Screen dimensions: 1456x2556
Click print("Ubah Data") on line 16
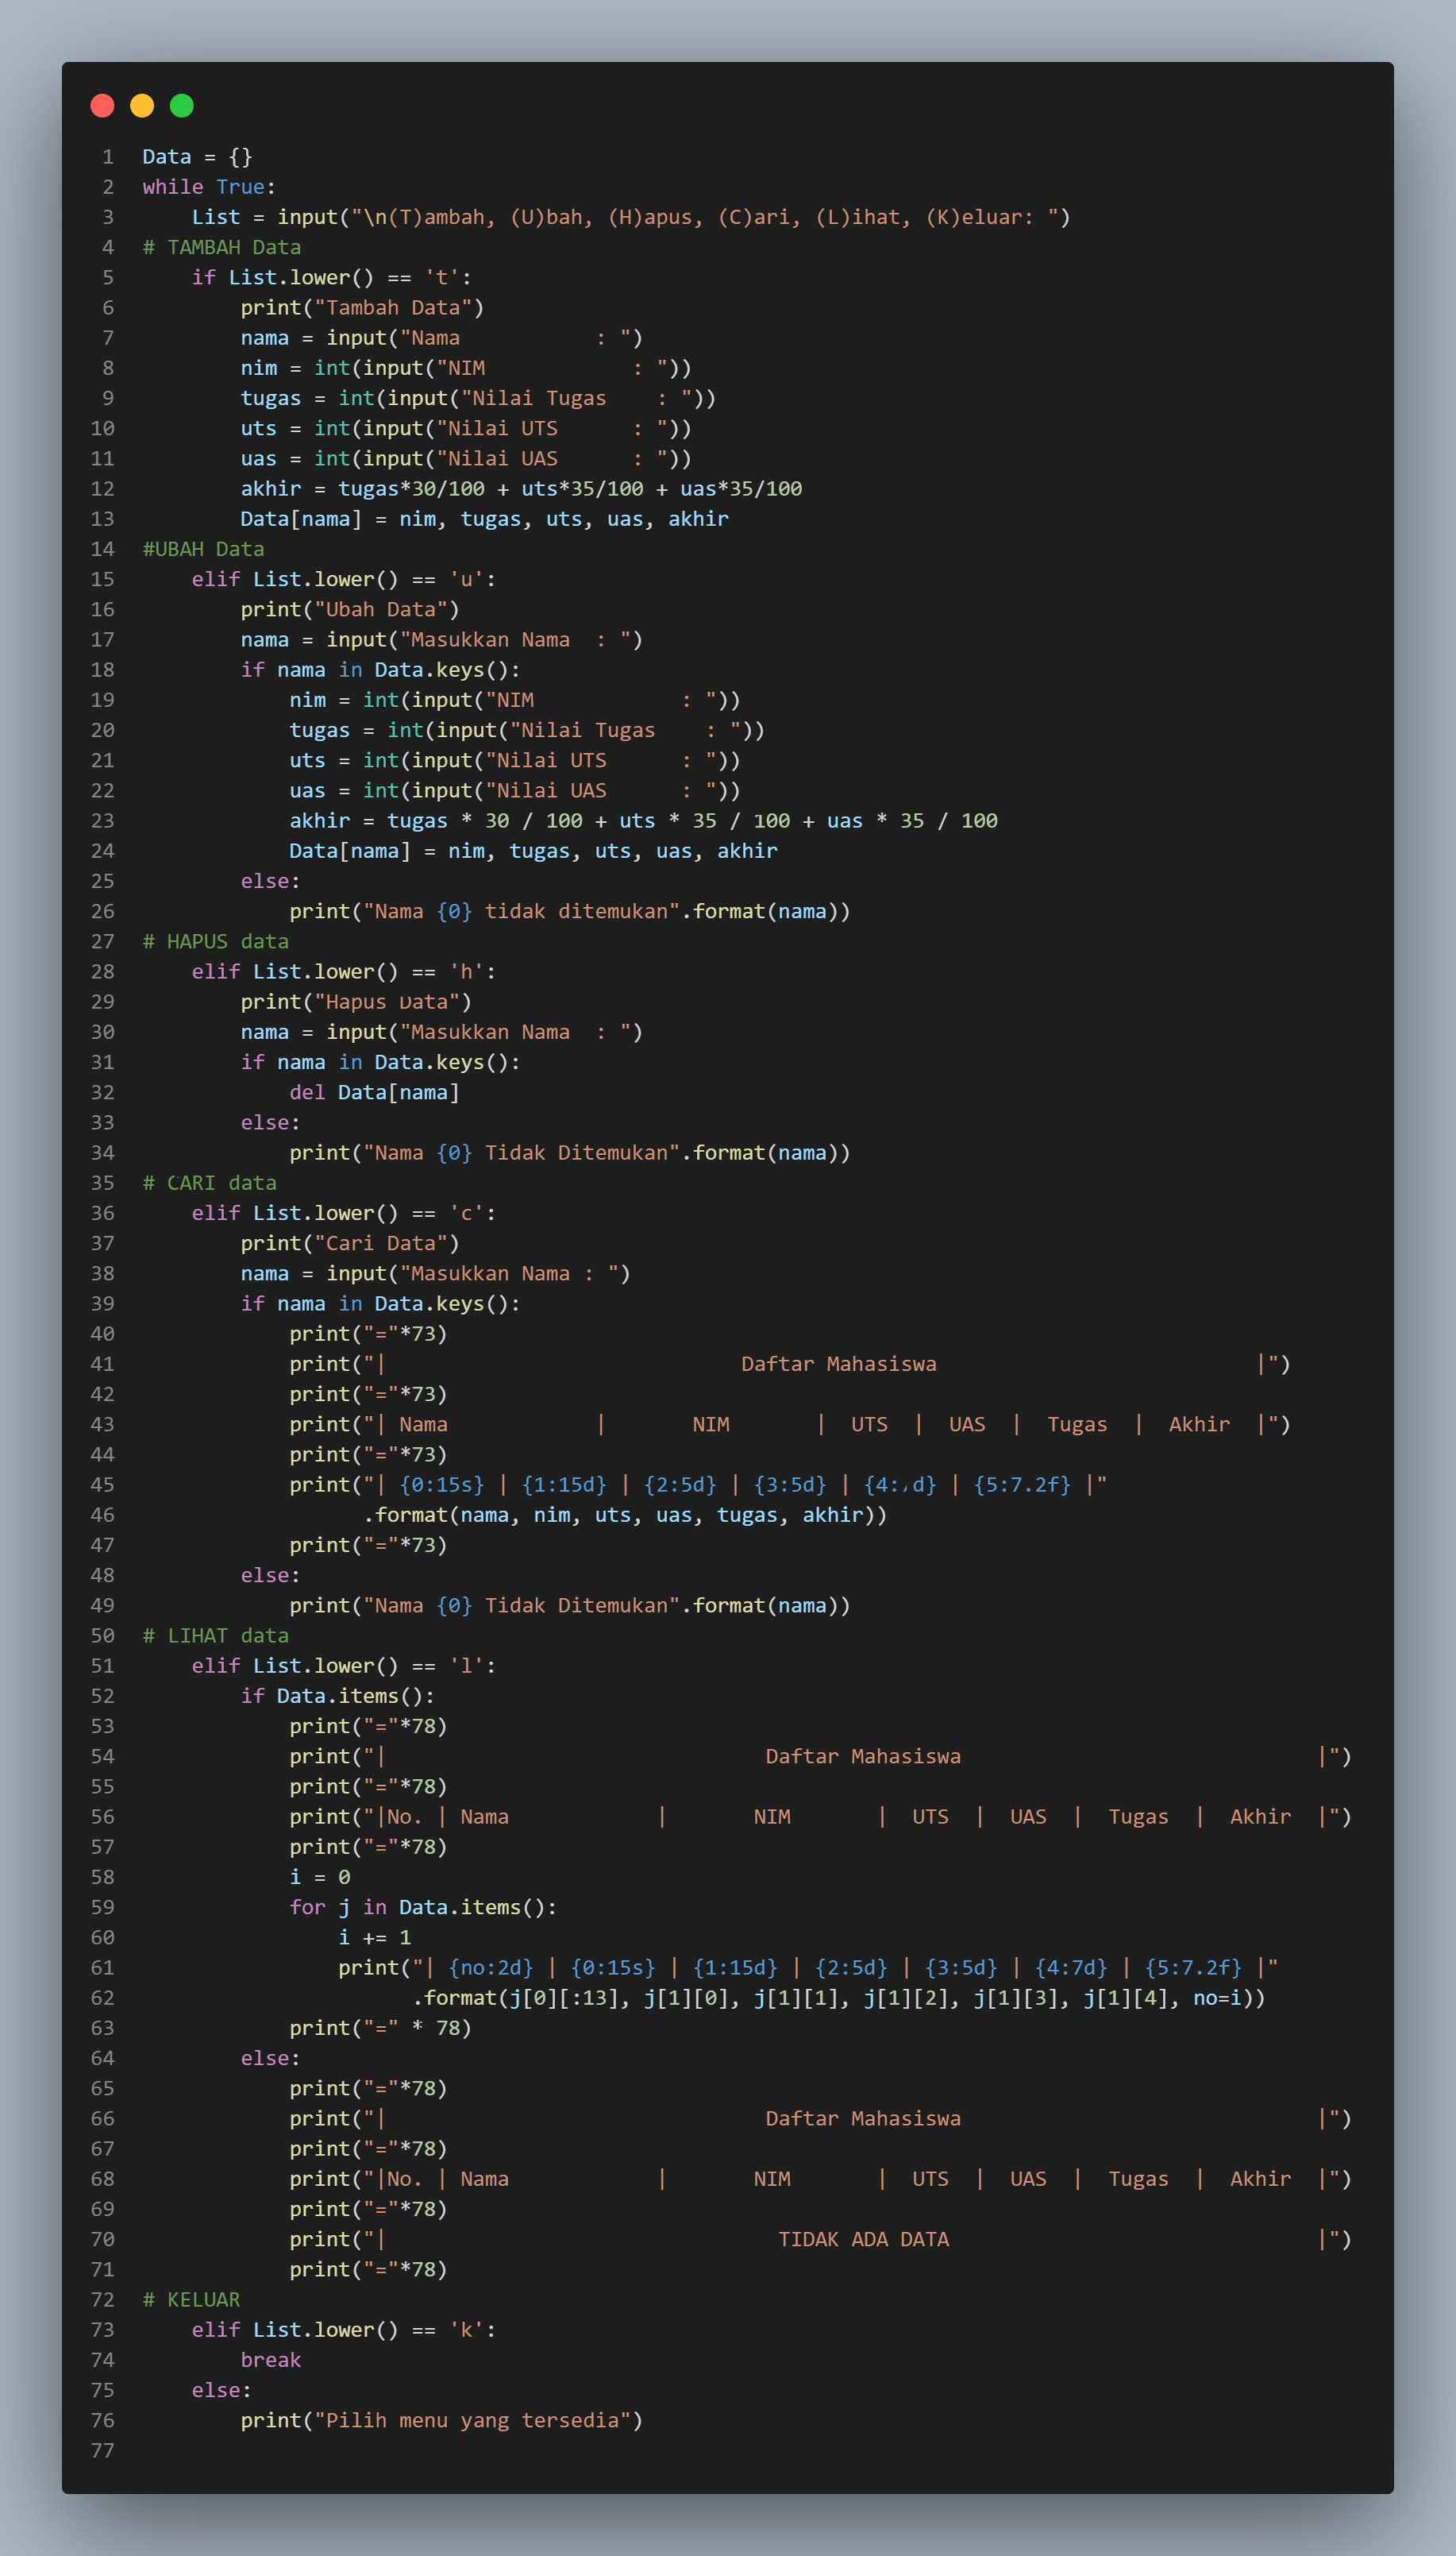pyautogui.click(x=350, y=609)
